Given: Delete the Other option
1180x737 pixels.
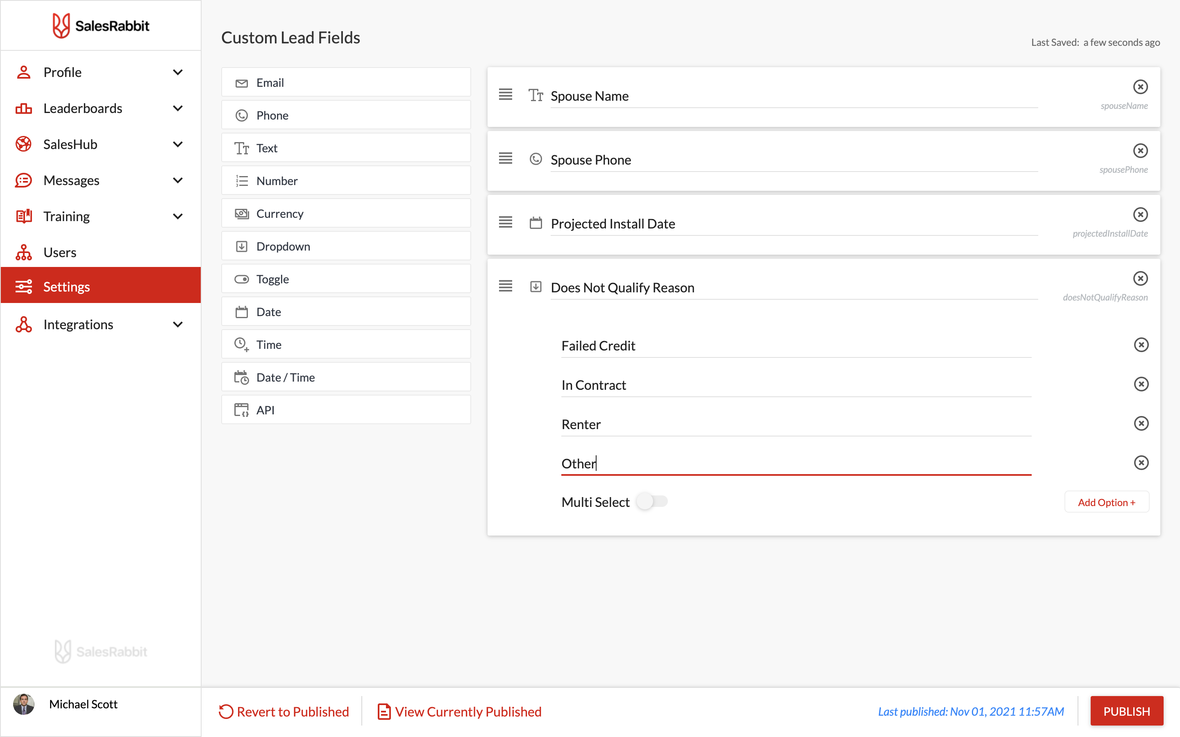Looking at the screenshot, I should point(1141,463).
